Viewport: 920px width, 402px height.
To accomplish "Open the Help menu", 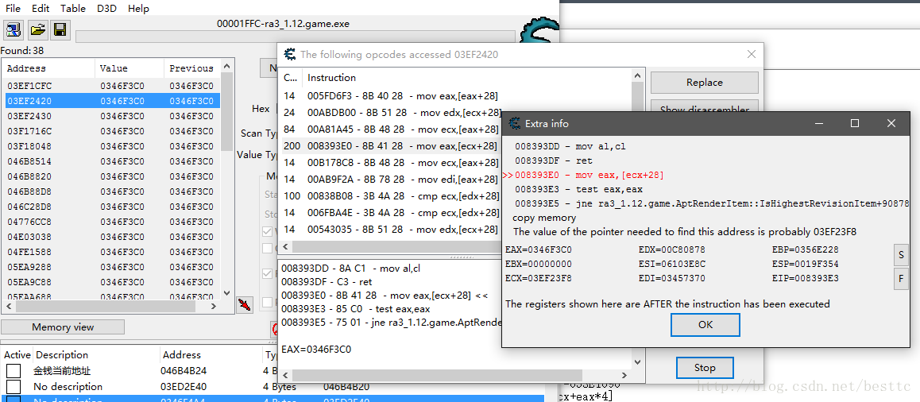I will (138, 8).
